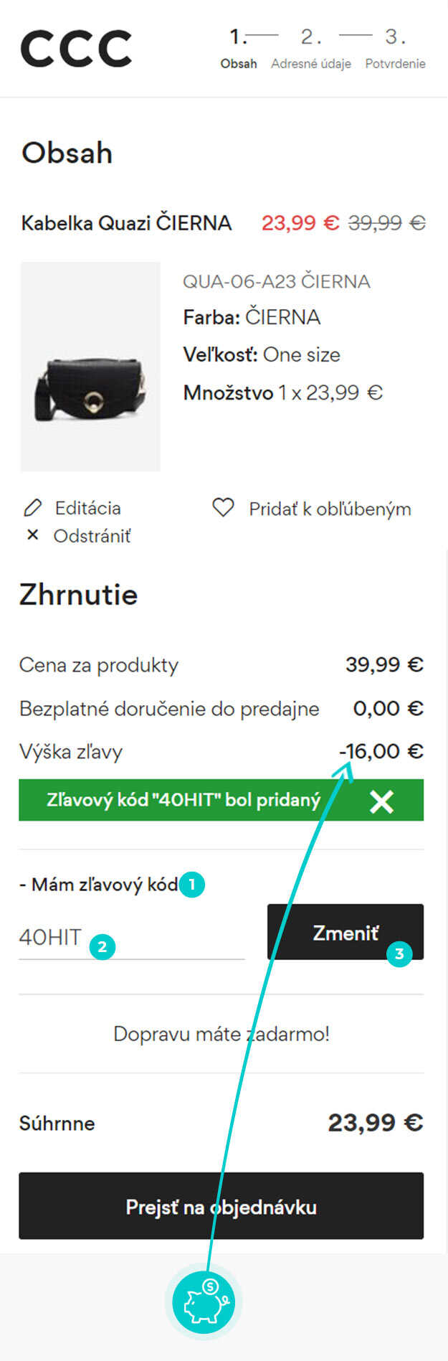
Task: Focus the discount code input field
Action: [132, 938]
